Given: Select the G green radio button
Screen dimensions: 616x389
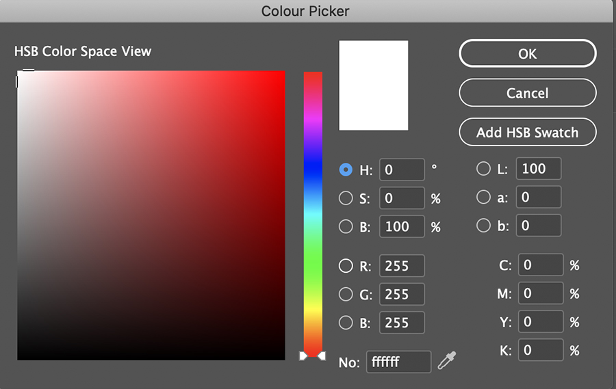Looking at the screenshot, I should click(x=346, y=294).
